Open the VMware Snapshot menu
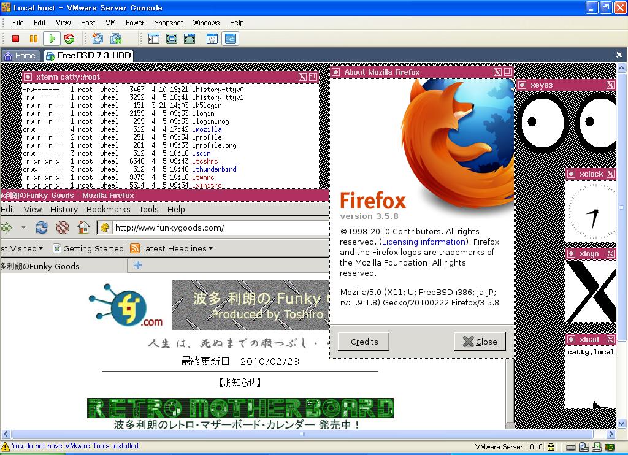This screenshot has width=628, height=455. [168, 23]
